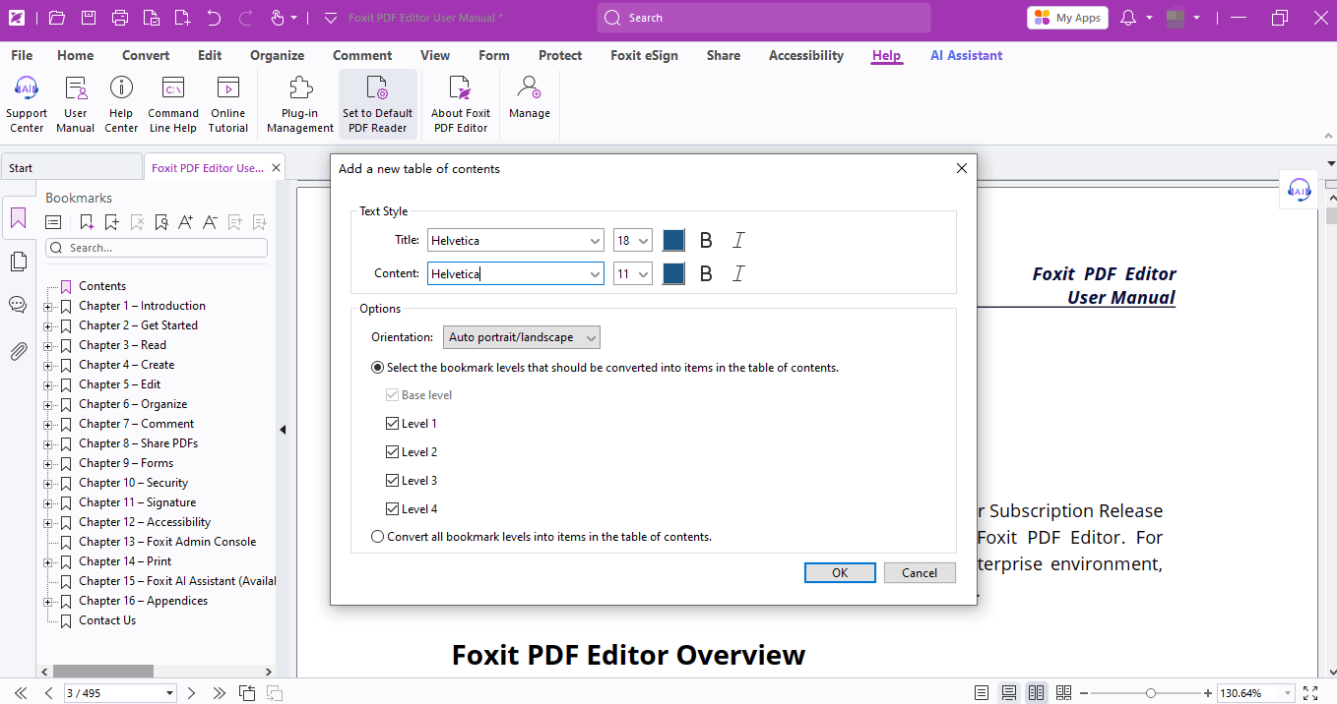Viewport: 1337px width, 704px height.
Task: Click the Manage ribbon icon
Action: pyautogui.click(x=530, y=98)
